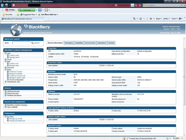Screen dimensions: 186x140
Task: Click the Change my password link
Action: pyautogui.click(x=17, y=121)
